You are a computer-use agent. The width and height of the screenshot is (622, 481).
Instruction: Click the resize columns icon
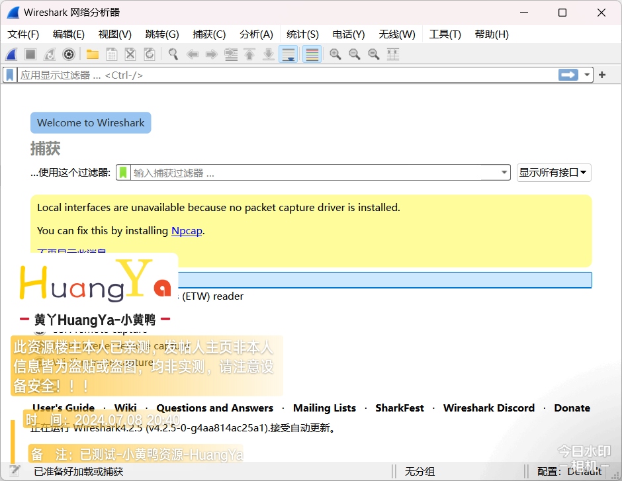click(x=393, y=54)
